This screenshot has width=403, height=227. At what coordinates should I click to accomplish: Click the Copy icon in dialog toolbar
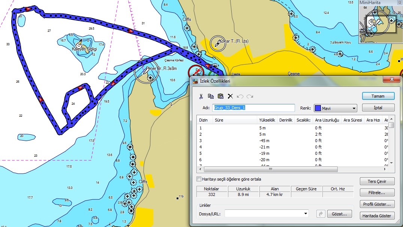pos(211,96)
